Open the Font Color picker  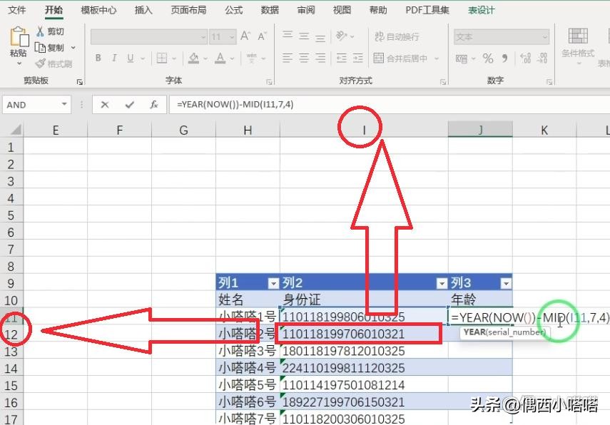220,58
